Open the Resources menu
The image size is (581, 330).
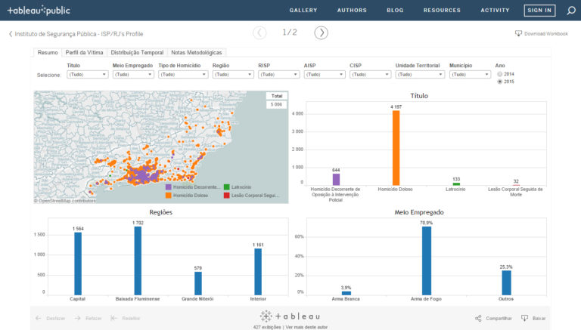[442, 11]
